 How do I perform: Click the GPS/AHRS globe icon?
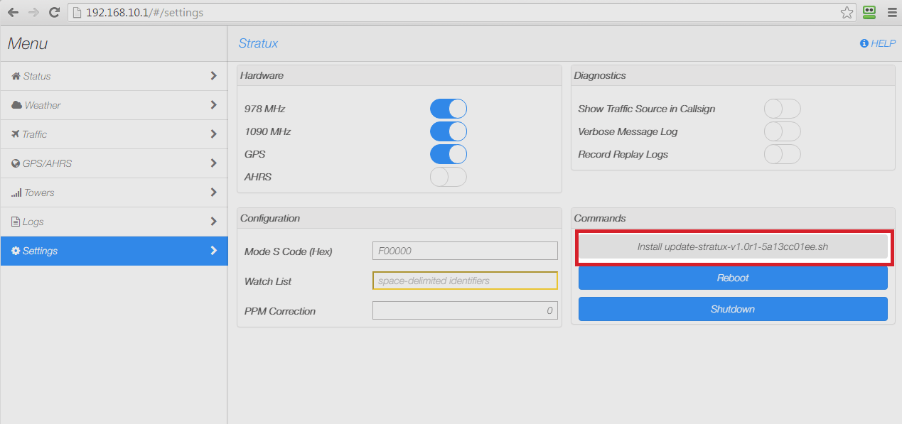[16, 163]
